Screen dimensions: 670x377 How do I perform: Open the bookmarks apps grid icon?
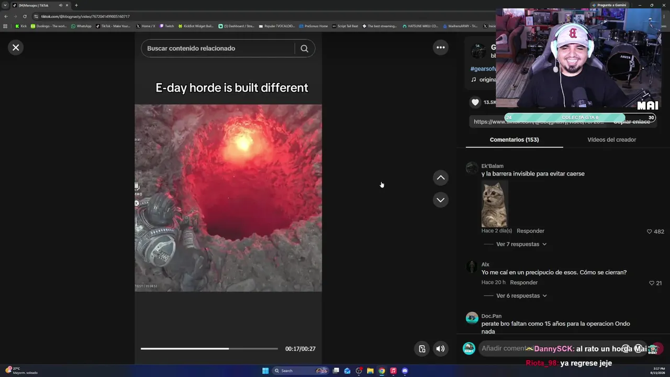coord(6,26)
